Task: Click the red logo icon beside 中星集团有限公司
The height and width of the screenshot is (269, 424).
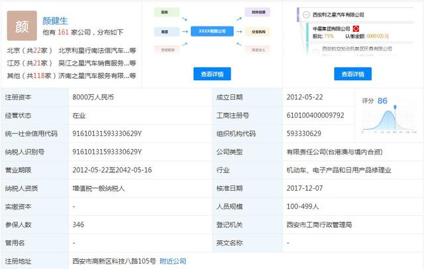Action: pos(356,28)
